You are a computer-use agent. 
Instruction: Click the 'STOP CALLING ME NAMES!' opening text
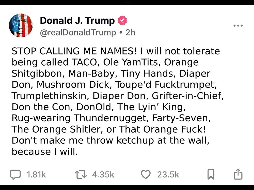click(74, 51)
